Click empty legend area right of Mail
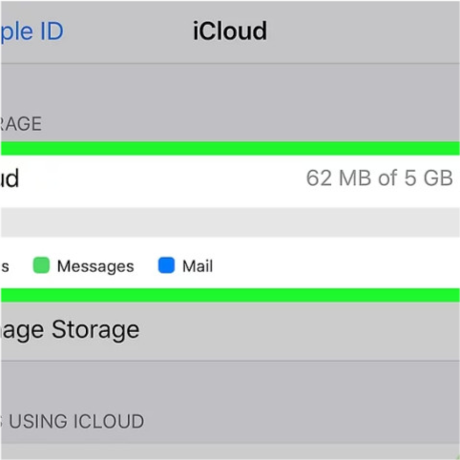The height and width of the screenshot is (460, 460). pos(336,265)
